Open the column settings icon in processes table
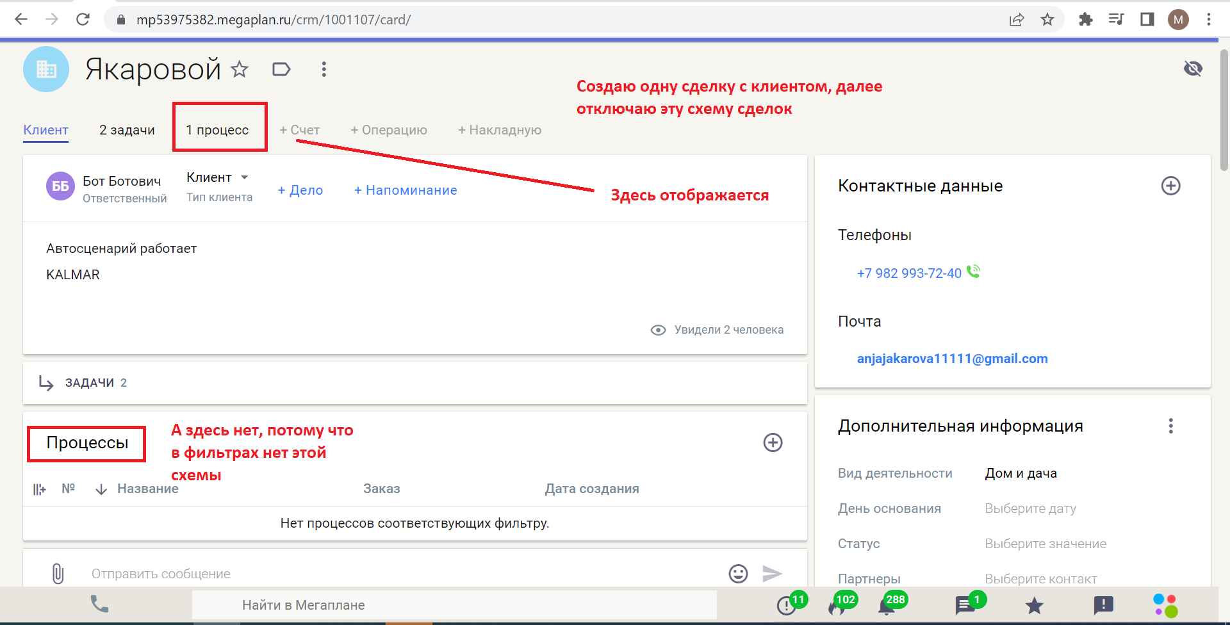Screen dimensions: 1230x625 coord(40,489)
